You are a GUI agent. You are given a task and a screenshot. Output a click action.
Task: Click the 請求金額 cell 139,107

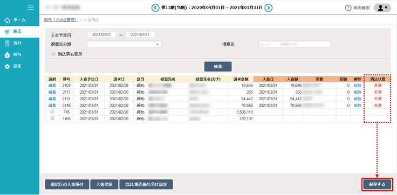tap(241, 119)
